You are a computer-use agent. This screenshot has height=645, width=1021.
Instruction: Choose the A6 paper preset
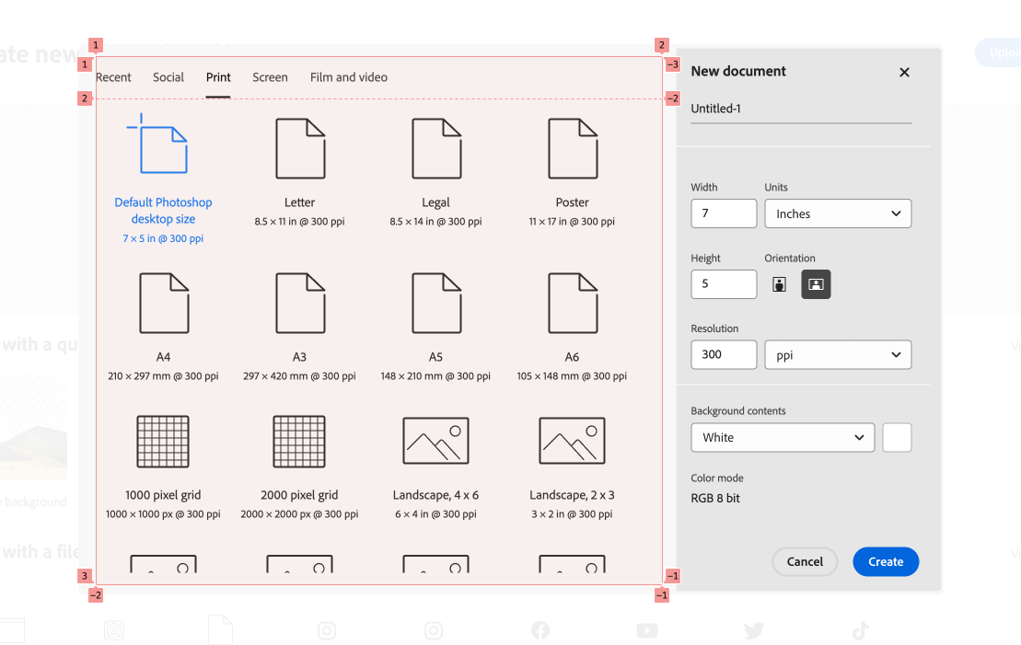point(572,304)
